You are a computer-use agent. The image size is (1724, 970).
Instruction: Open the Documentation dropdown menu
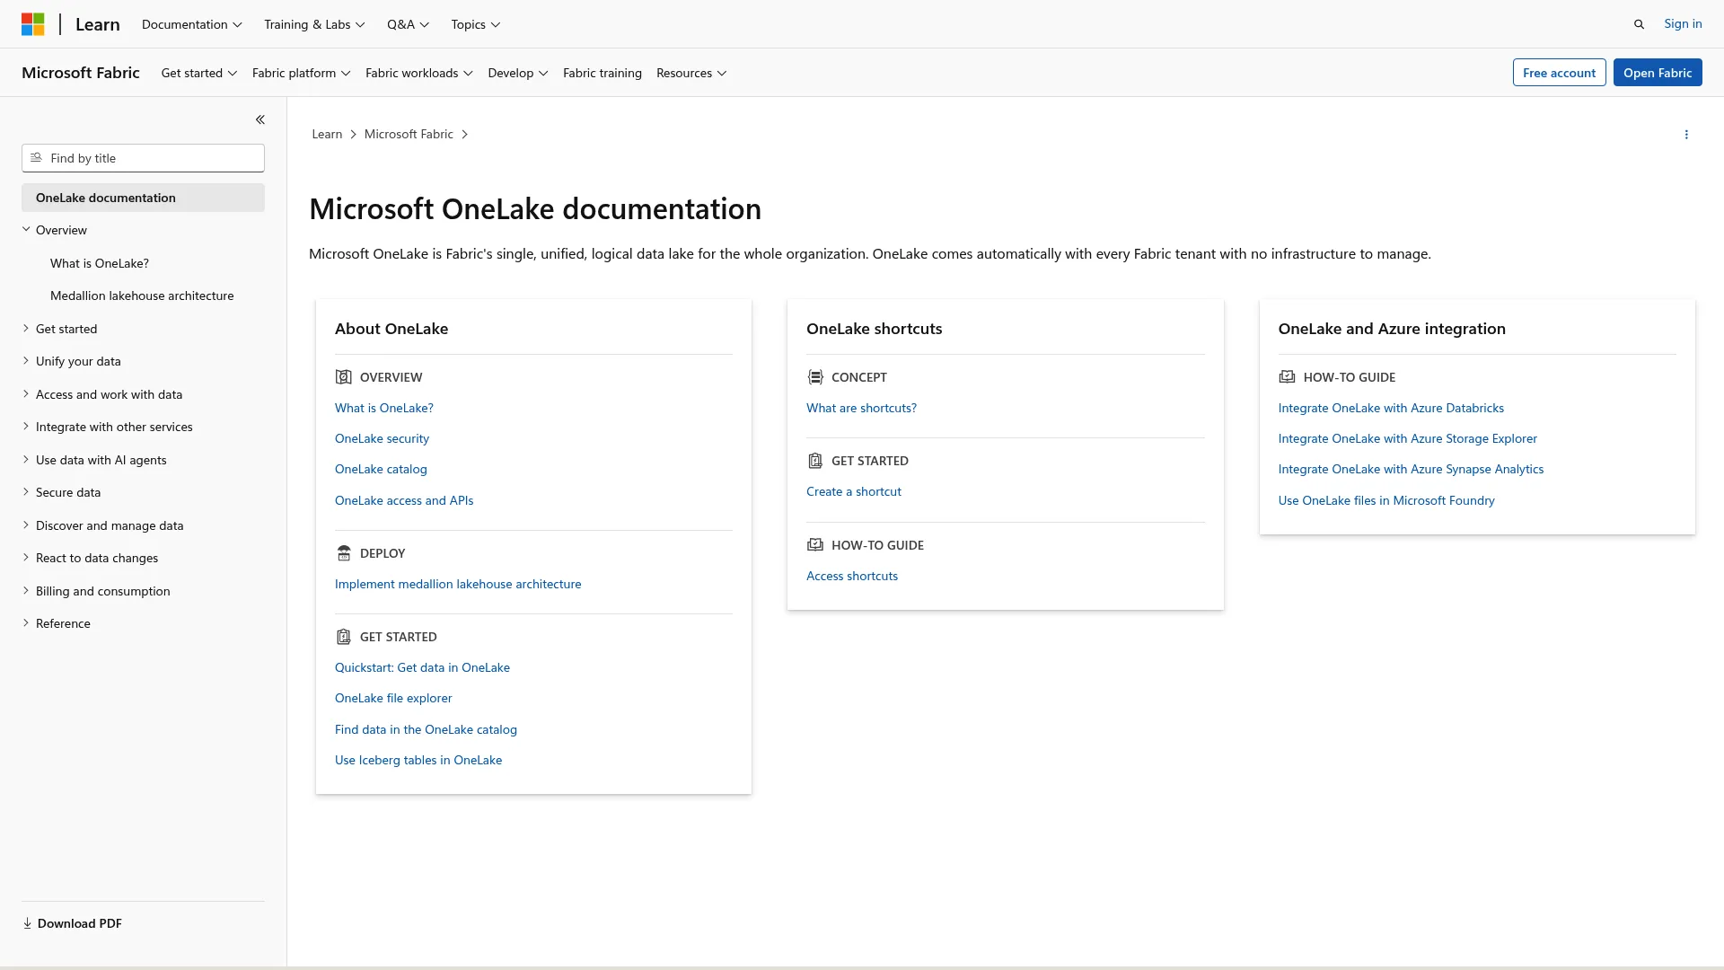[192, 24]
